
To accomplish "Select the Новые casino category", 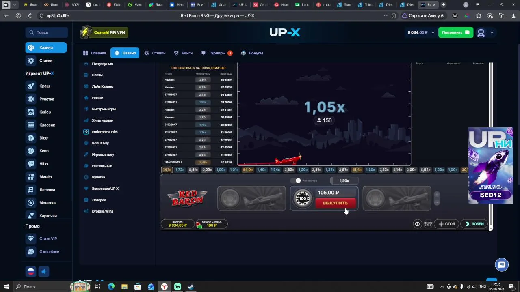I will click(97, 98).
